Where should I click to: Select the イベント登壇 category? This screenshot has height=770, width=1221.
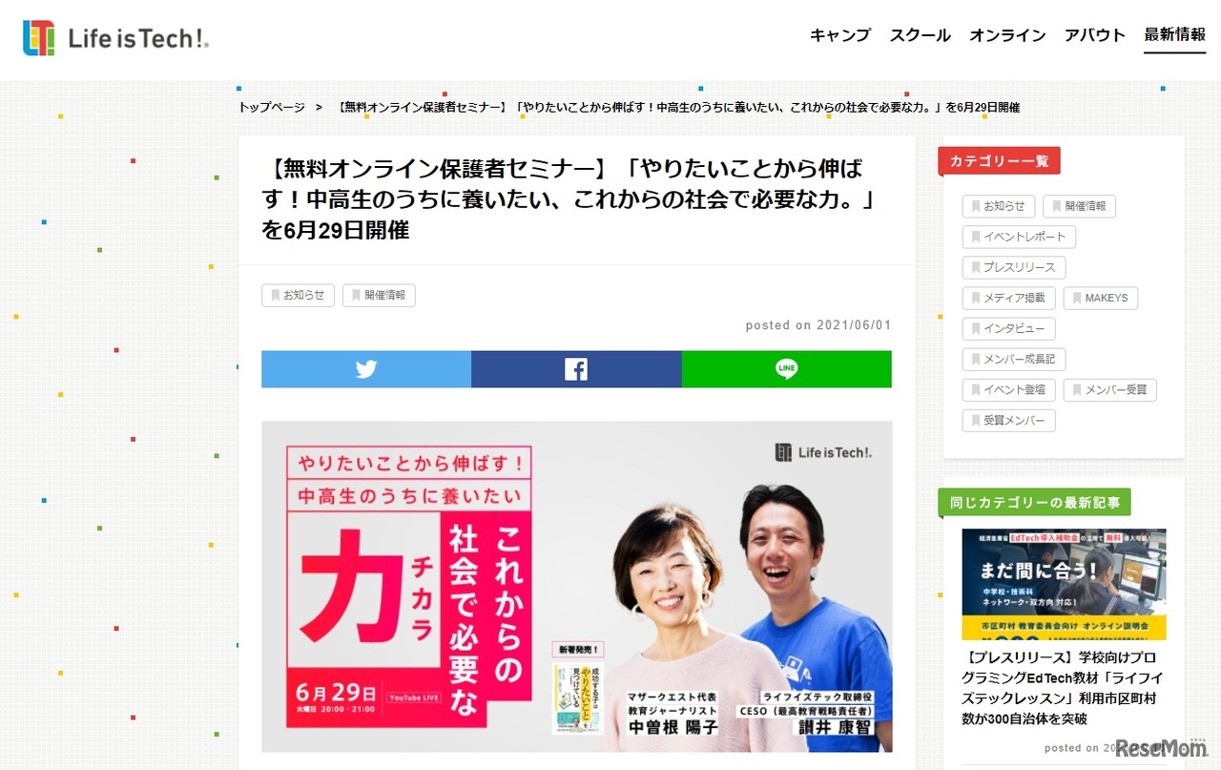(x=1008, y=389)
